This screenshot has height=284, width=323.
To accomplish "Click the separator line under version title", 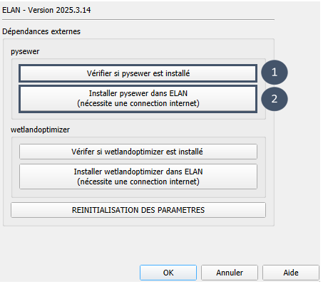I will 138,19.
